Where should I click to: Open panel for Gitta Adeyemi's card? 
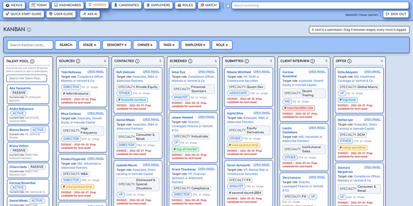(372, 71)
